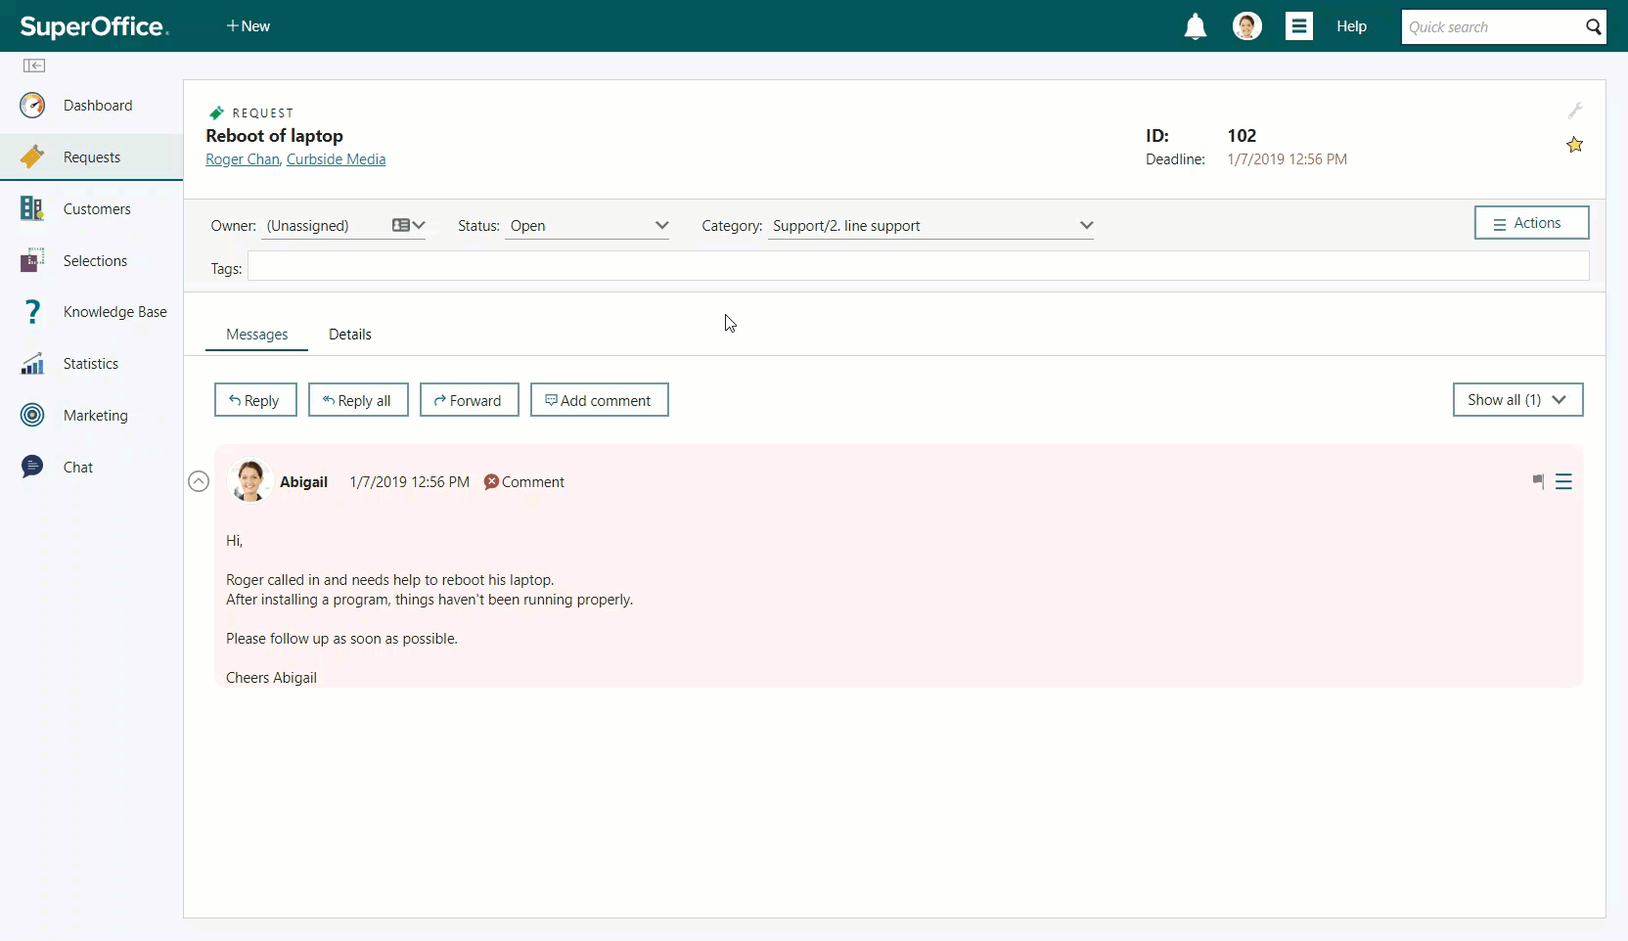Click in the Tags input field
Viewport: 1628px width, 941px height.
(x=918, y=266)
